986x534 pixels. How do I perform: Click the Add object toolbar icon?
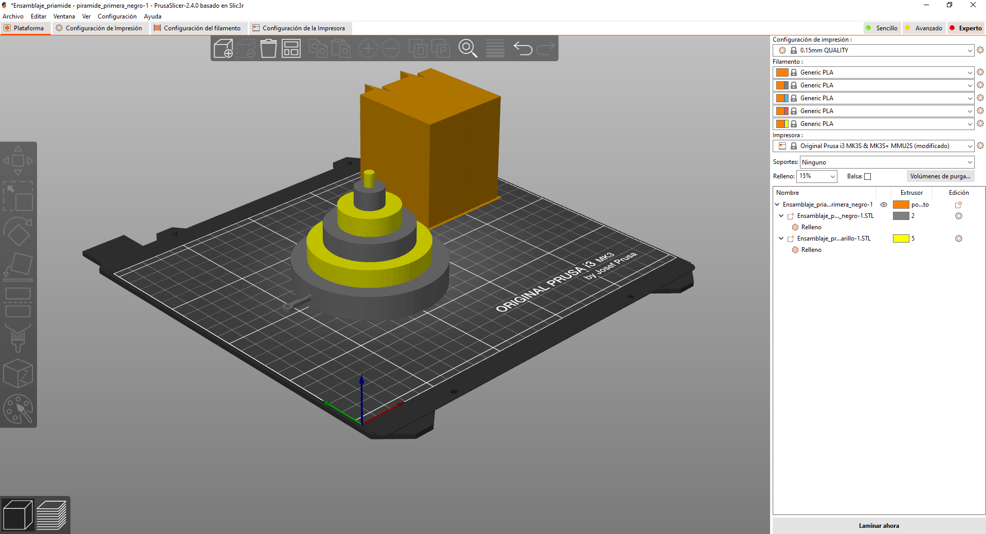(x=223, y=49)
